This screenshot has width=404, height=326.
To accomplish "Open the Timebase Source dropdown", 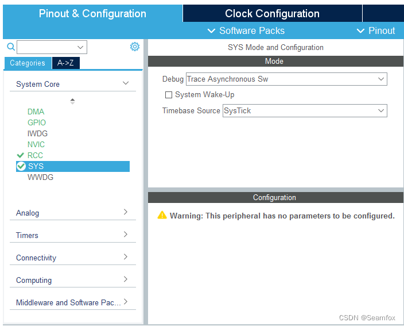I will pyautogui.click(x=305, y=111).
